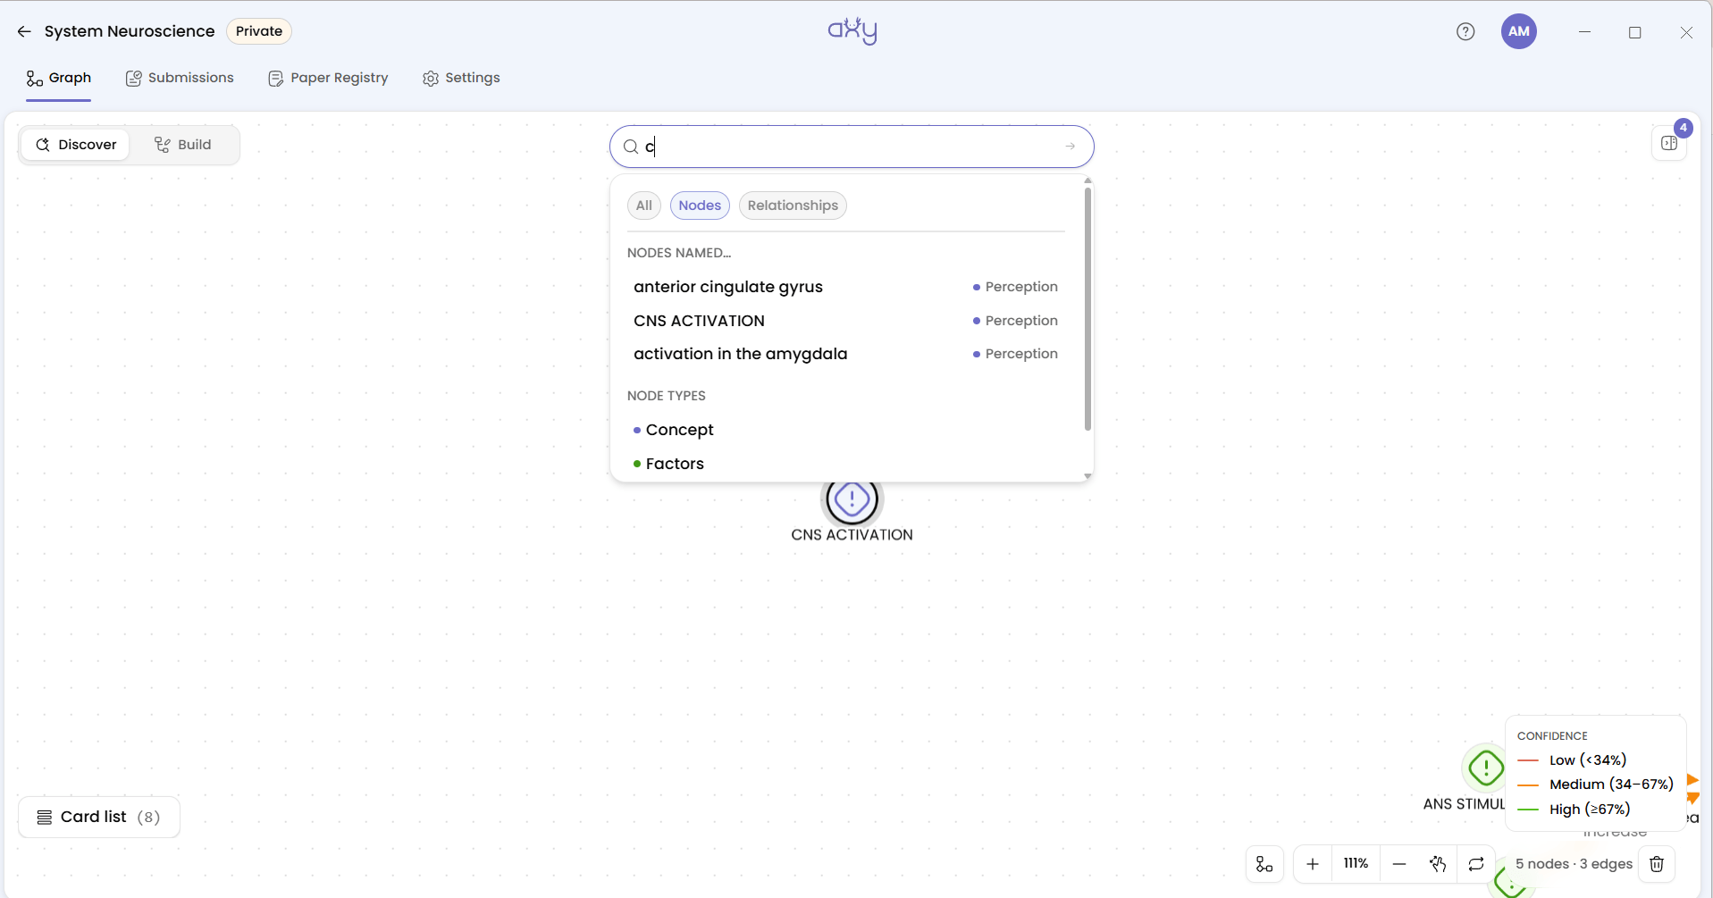Choose CNS ACTIVATION search result
1713x898 pixels.
coord(845,321)
